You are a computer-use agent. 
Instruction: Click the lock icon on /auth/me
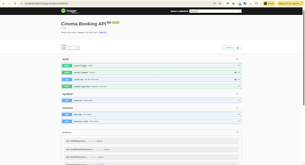pyautogui.click(x=235, y=79)
